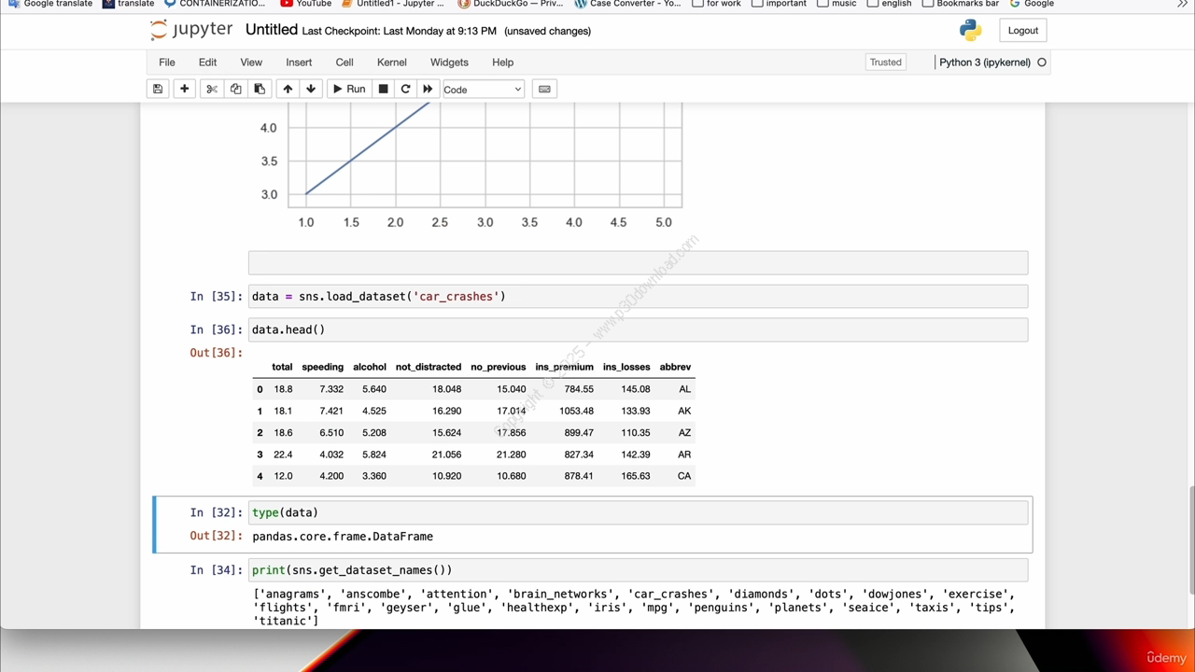Restart the kernel icon
1195x672 pixels.
[405, 90]
